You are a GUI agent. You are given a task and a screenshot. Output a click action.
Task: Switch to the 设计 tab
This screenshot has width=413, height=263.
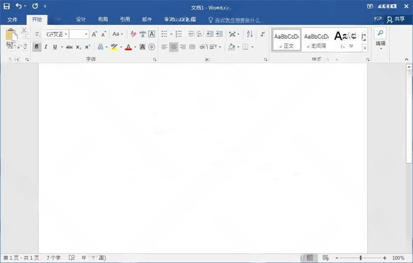tap(81, 20)
